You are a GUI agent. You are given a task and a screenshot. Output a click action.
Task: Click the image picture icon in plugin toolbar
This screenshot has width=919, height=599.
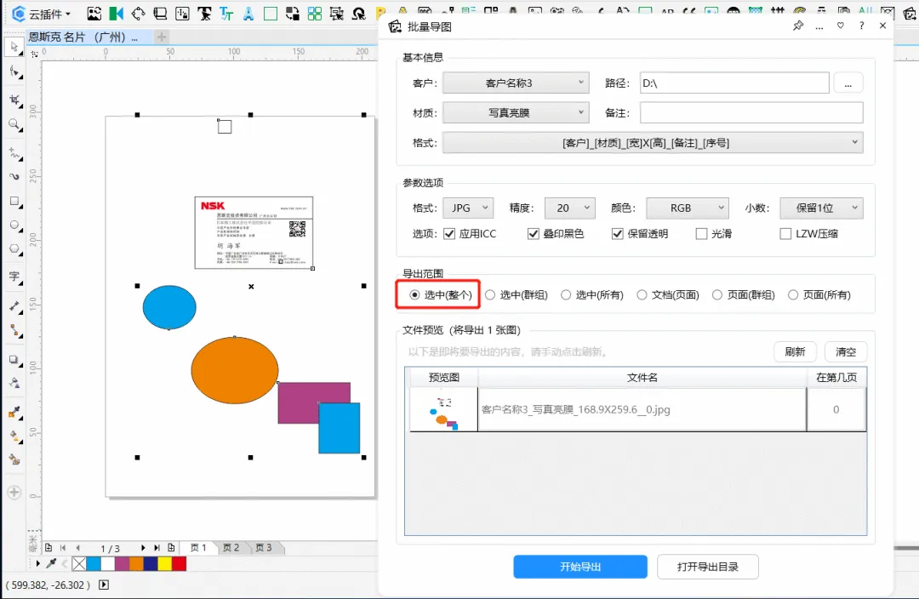click(94, 13)
